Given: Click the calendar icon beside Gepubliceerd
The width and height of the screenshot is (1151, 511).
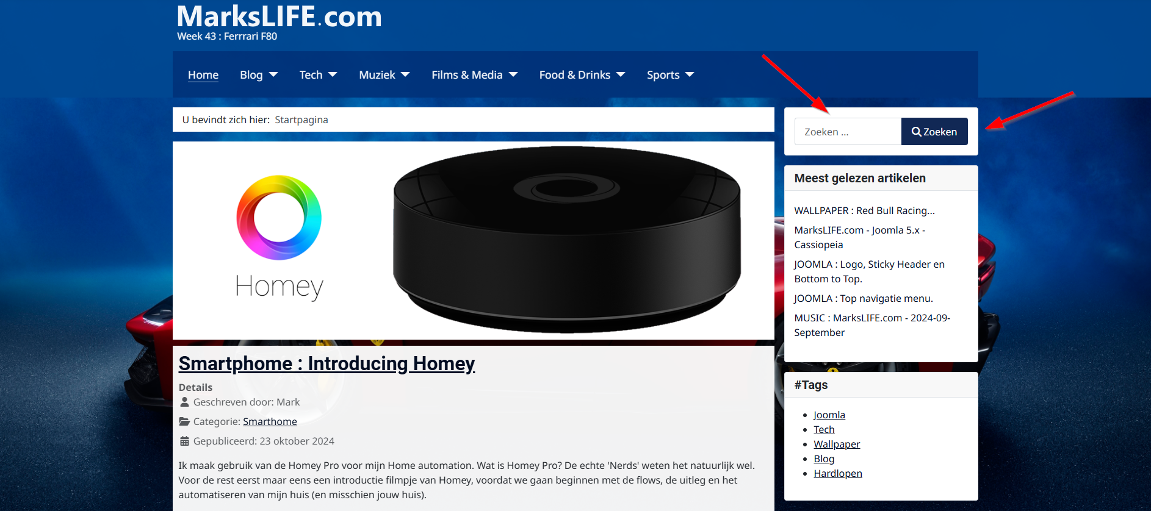Looking at the screenshot, I should point(184,441).
